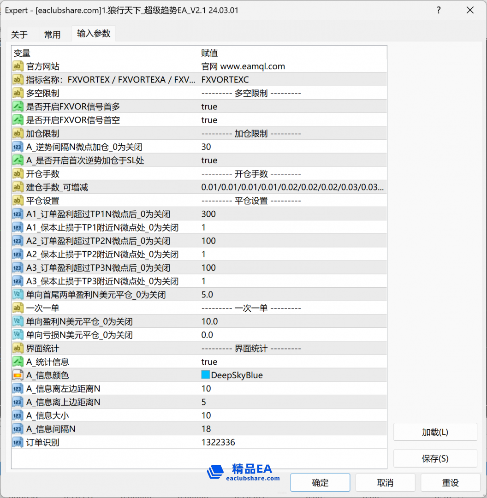This screenshot has width=487, height=498.
Task: Click the string icon beside 建仓手数_可增减
Action: pos(18,187)
